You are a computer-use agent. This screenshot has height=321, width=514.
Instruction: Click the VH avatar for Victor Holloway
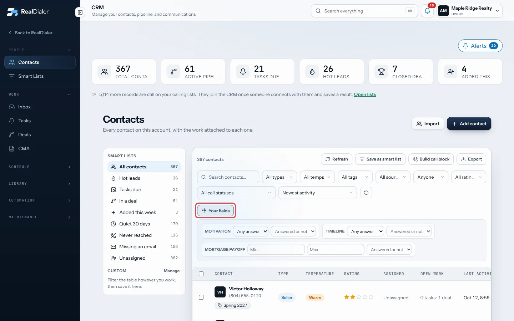tap(220, 292)
